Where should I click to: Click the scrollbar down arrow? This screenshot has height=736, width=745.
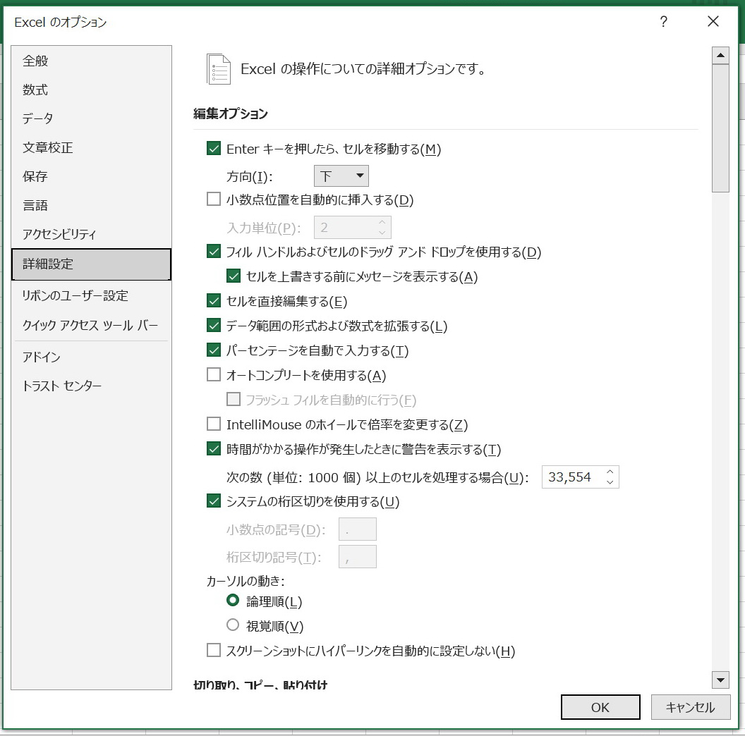[720, 680]
